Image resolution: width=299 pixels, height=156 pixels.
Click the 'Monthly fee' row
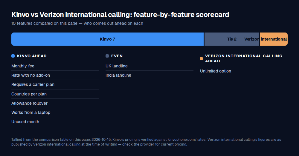click(55, 66)
